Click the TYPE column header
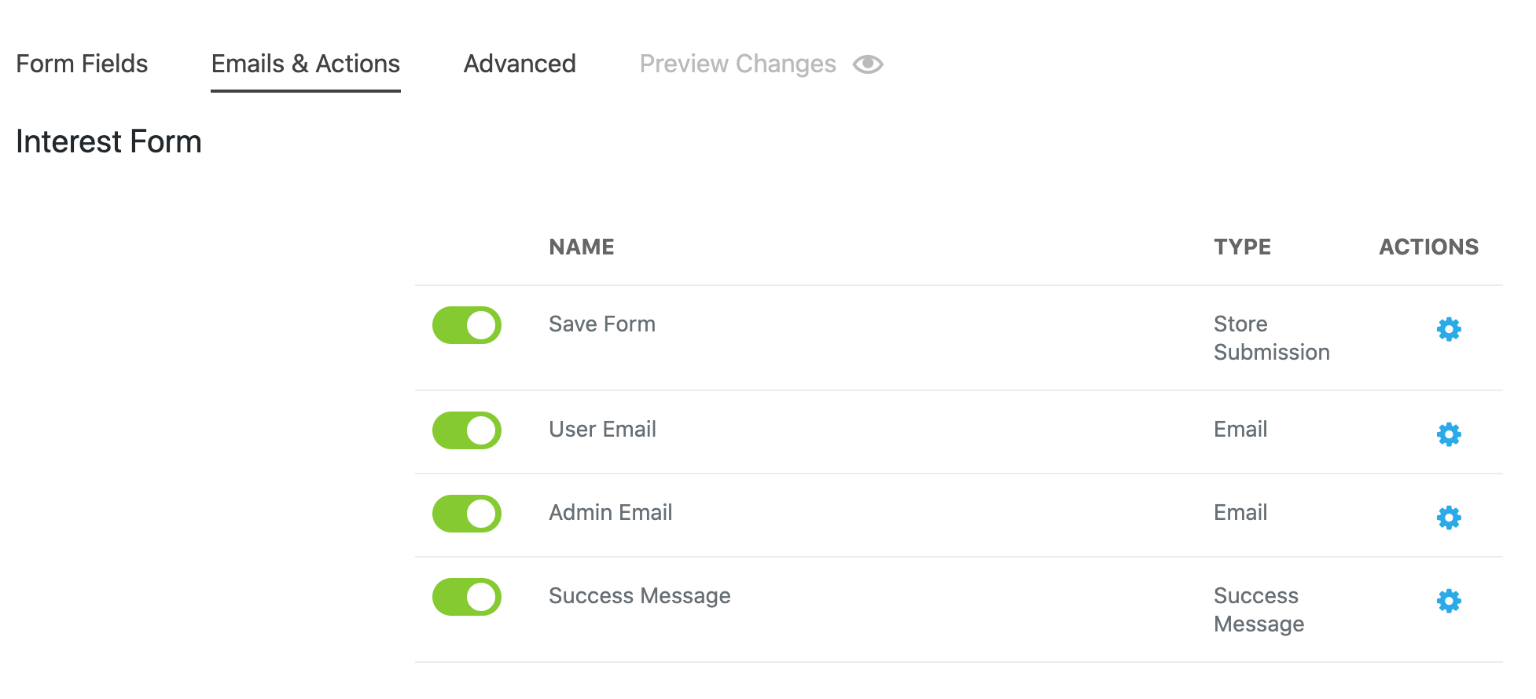1536x699 pixels. 1242,247
